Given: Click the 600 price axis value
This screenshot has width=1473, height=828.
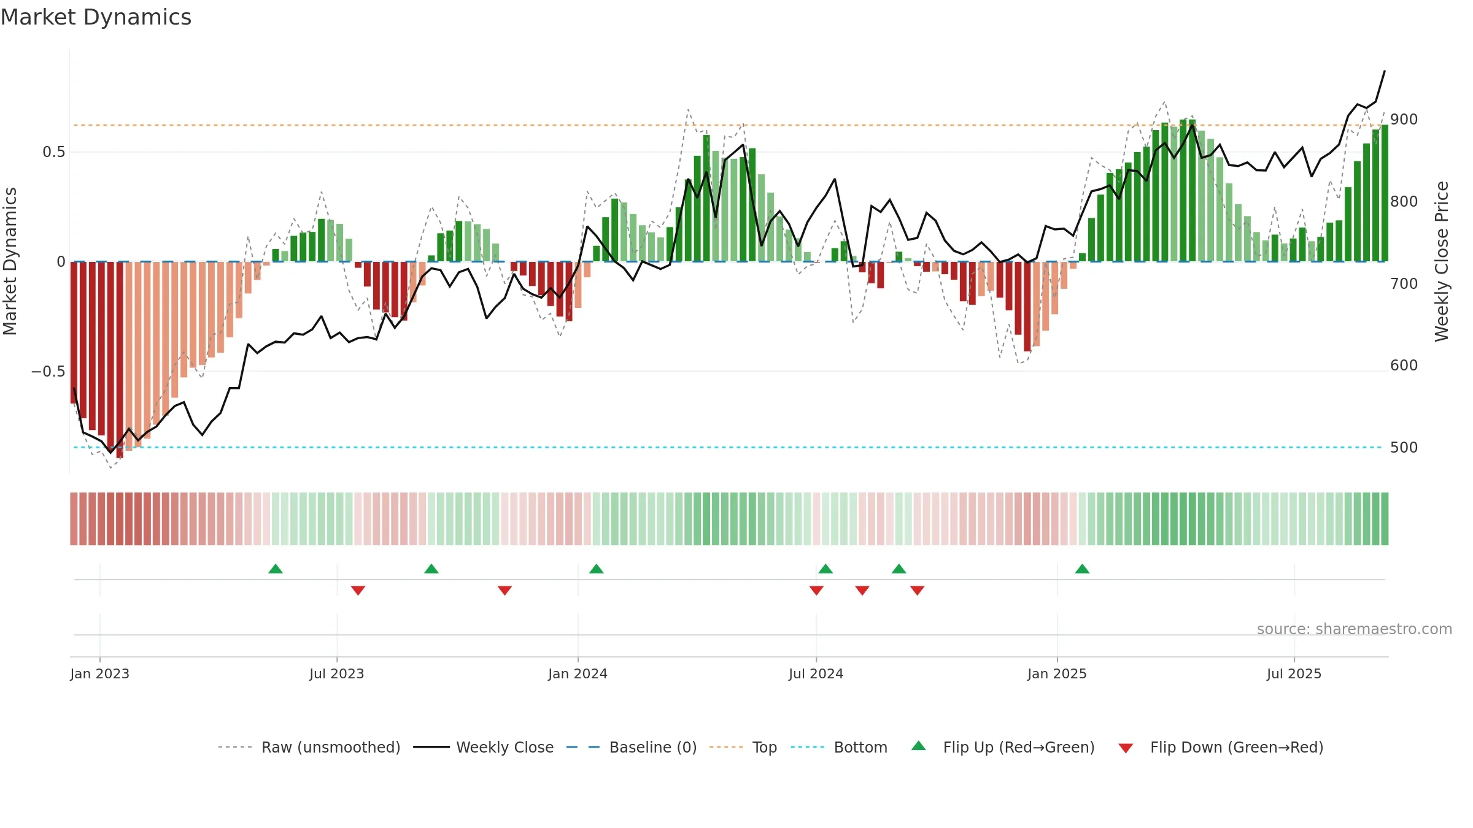Looking at the screenshot, I should tap(1404, 366).
